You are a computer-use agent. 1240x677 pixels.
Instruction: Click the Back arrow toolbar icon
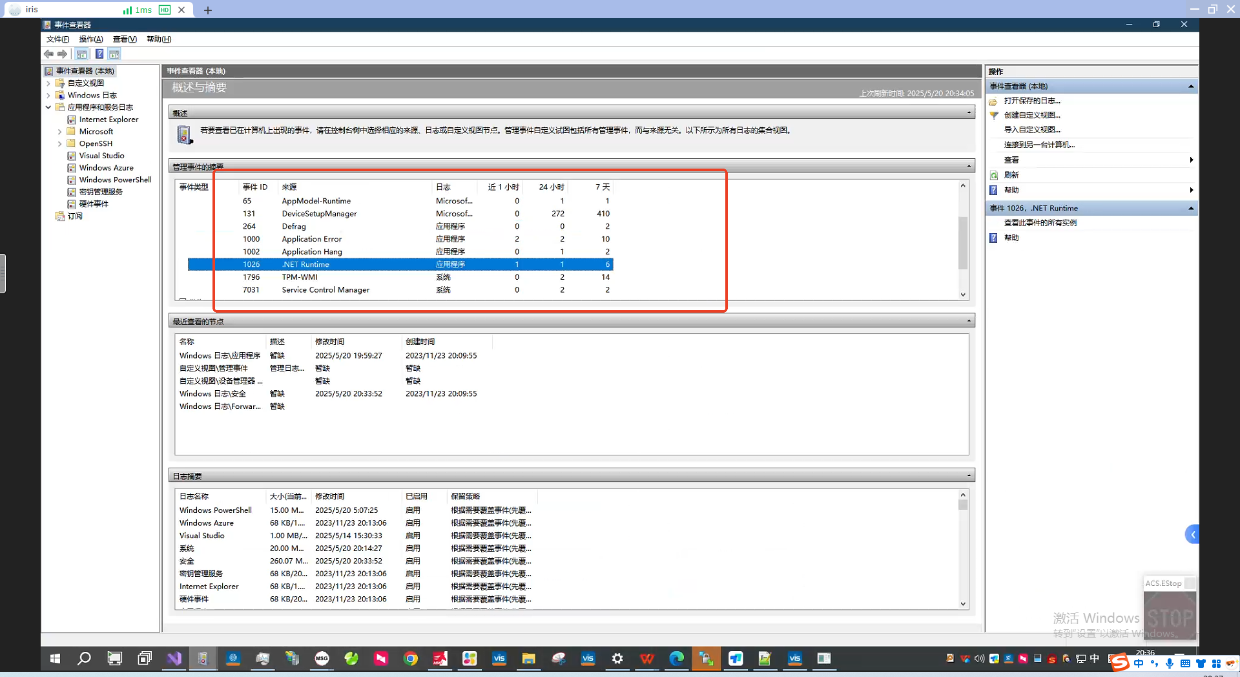click(x=48, y=54)
